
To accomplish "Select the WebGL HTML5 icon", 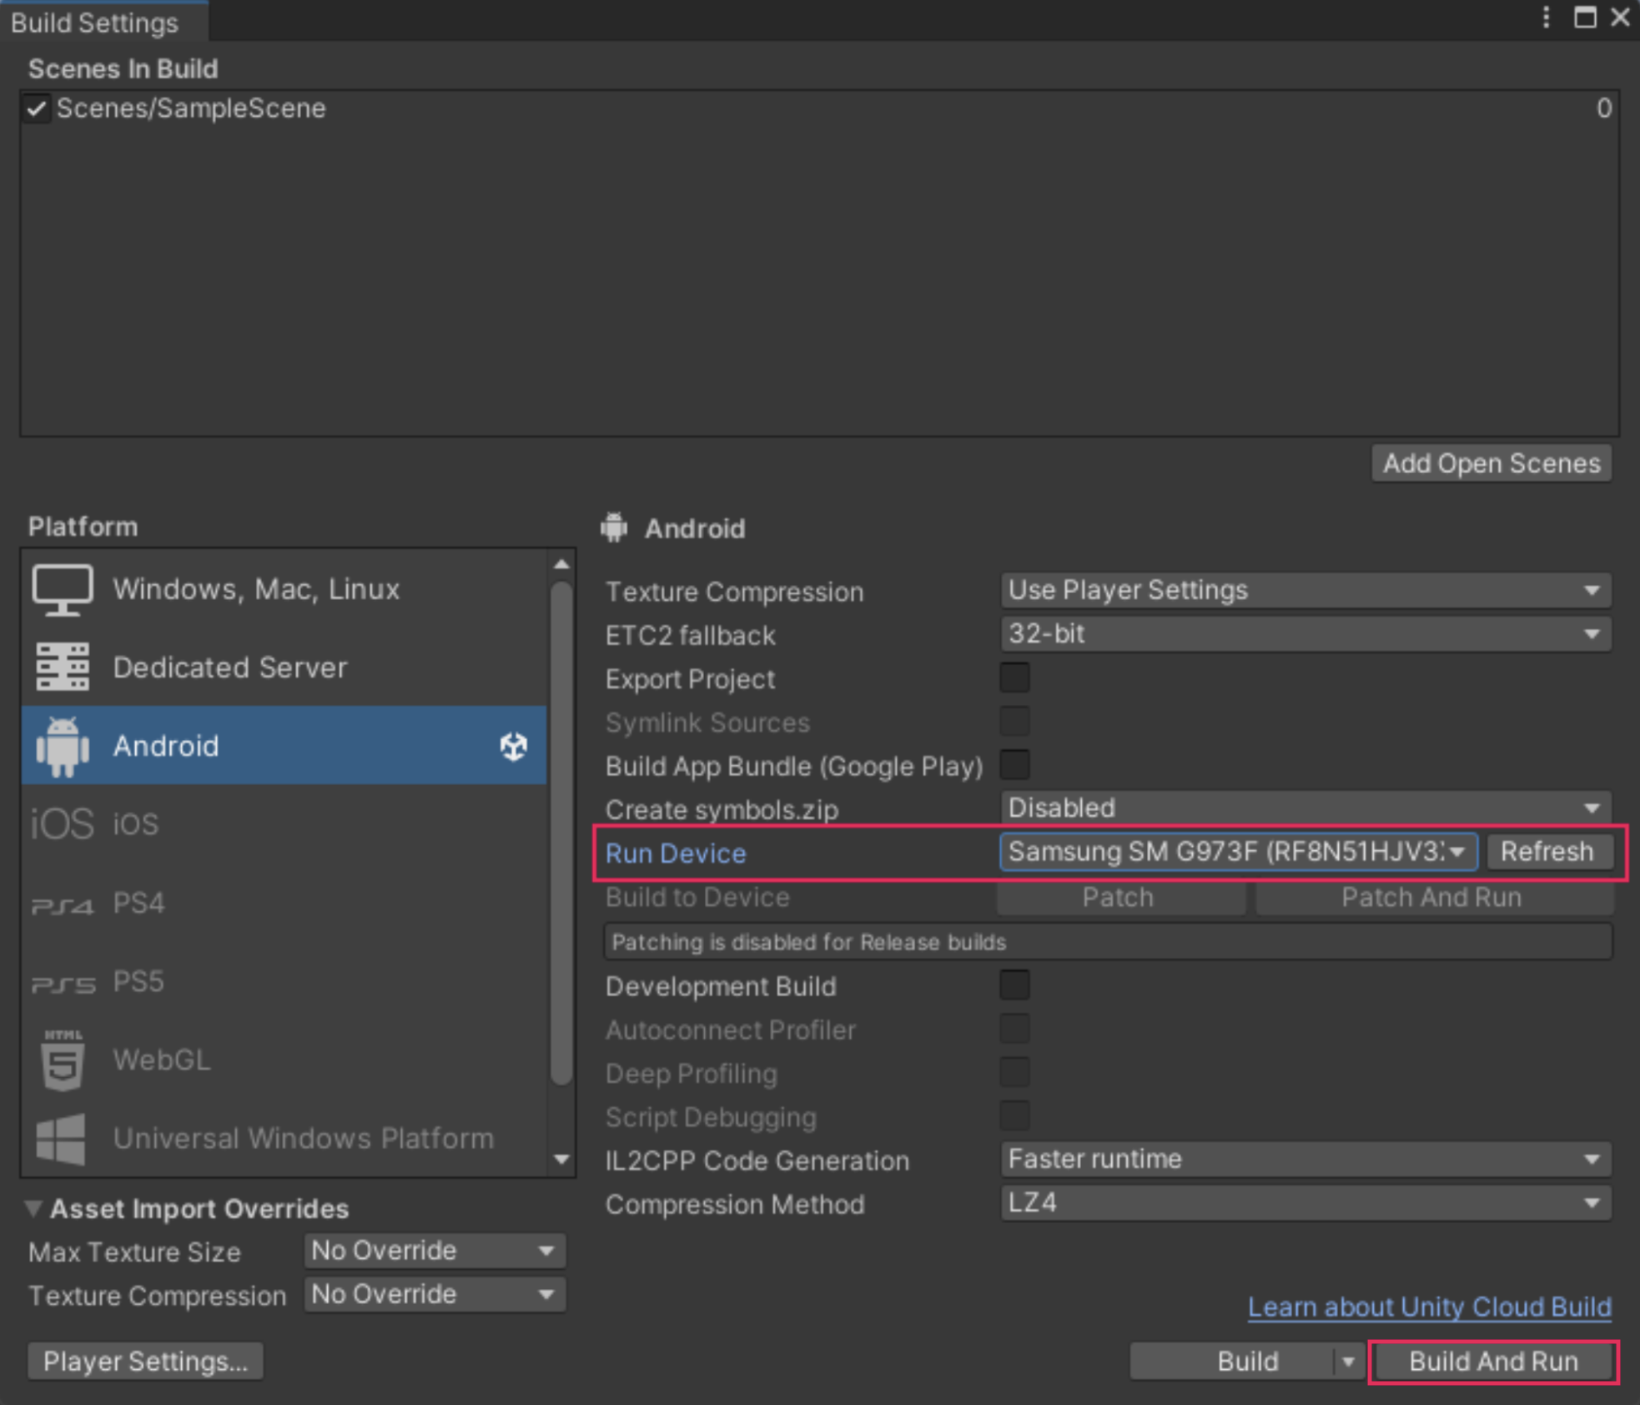I will pos(62,1060).
